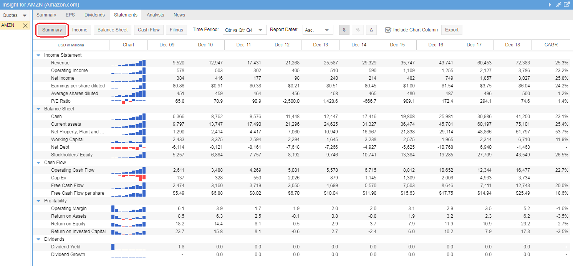Screen dimensions: 573x266
Task: Click the CAGR column header
Action: pyautogui.click(x=551, y=45)
